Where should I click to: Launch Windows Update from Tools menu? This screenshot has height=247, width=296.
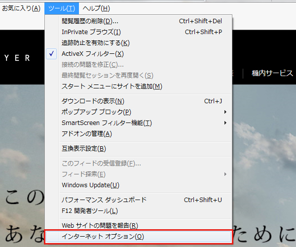tap(90, 185)
